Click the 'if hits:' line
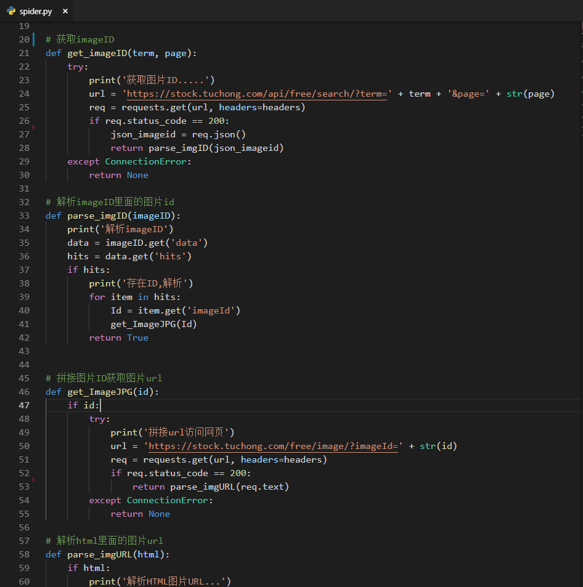Viewport: 583px width, 587px height. coord(88,270)
